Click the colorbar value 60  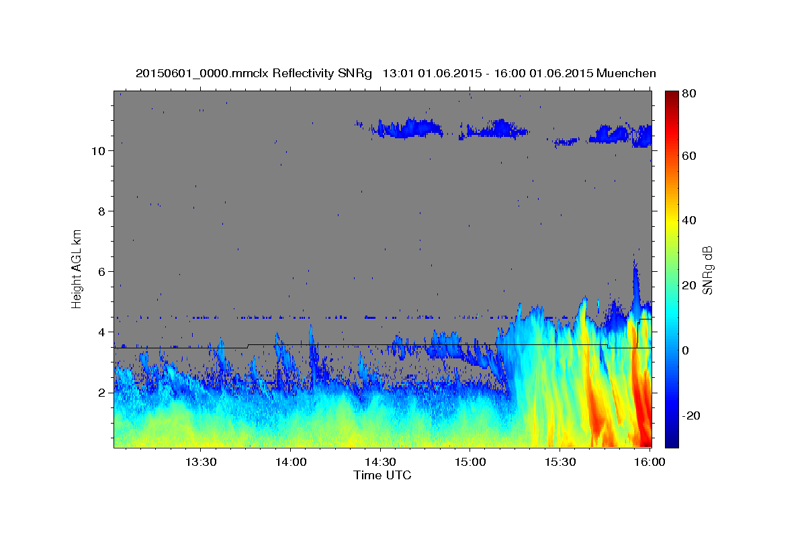(690, 156)
